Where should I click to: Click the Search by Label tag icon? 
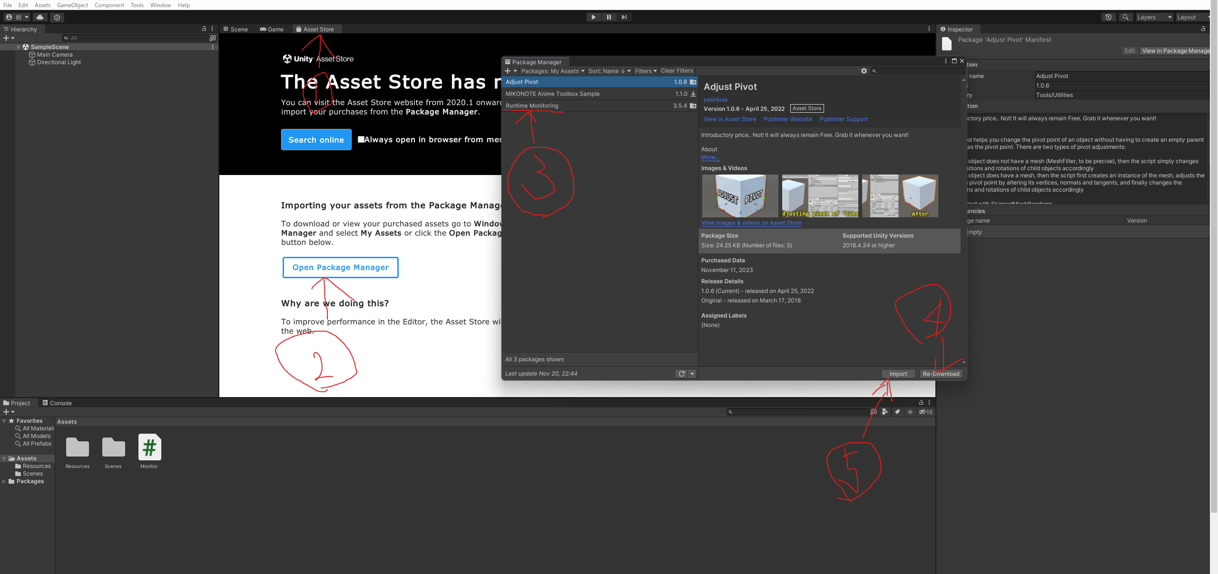pyautogui.click(x=897, y=412)
